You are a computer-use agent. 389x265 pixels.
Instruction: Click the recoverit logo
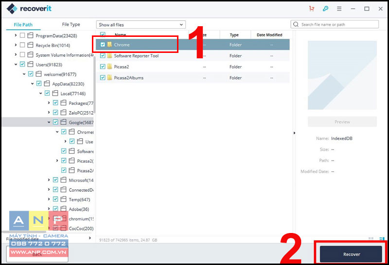click(x=29, y=9)
